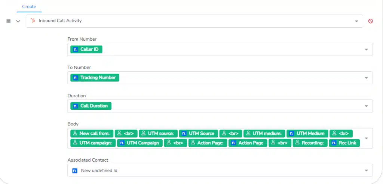The width and height of the screenshot is (383, 184).
Task: Select the Caller ID tag
Action: (86, 49)
